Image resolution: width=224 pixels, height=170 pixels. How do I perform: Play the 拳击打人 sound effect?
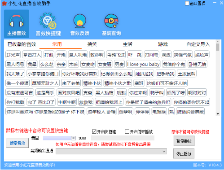click(x=32, y=55)
